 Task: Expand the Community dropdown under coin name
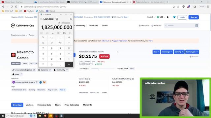[61, 70]
